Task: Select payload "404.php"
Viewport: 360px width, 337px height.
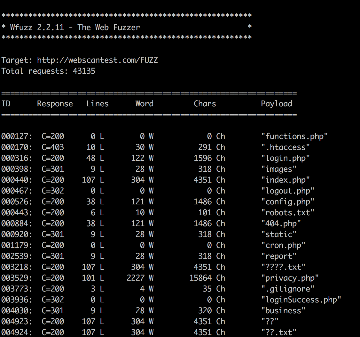Action: [x=281, y=224]
